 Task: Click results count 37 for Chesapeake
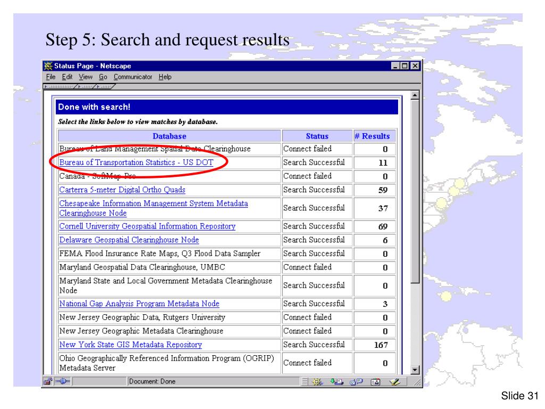[383, 208]
